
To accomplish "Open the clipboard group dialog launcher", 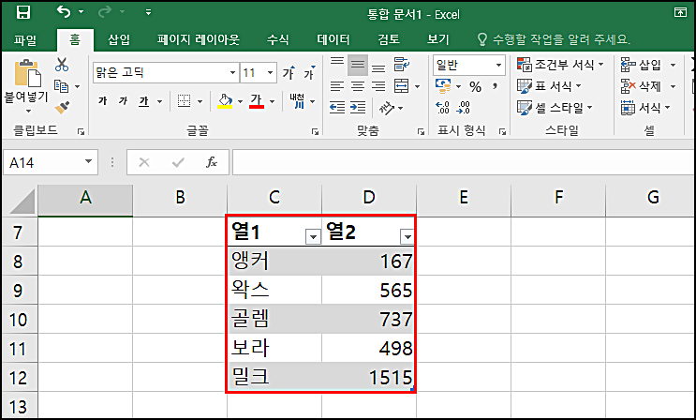I will click(81, 131).
